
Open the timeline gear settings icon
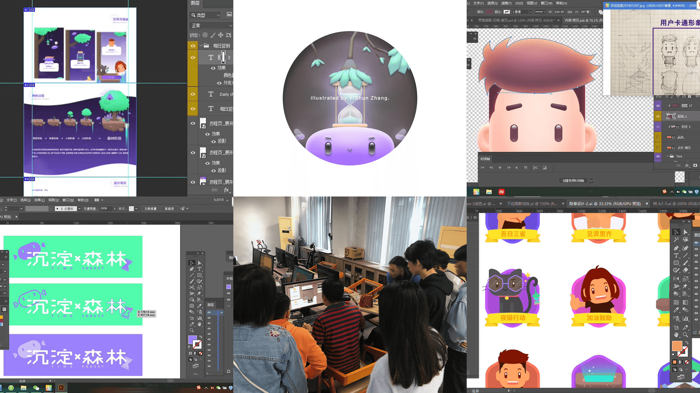525,168
